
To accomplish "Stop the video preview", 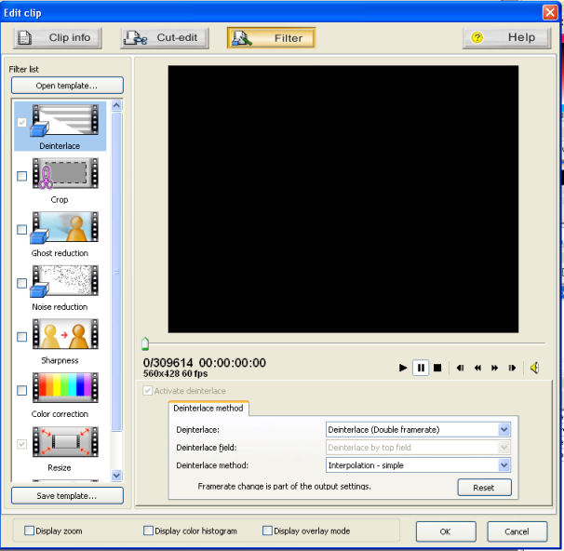I will click(x=437, y=368).
